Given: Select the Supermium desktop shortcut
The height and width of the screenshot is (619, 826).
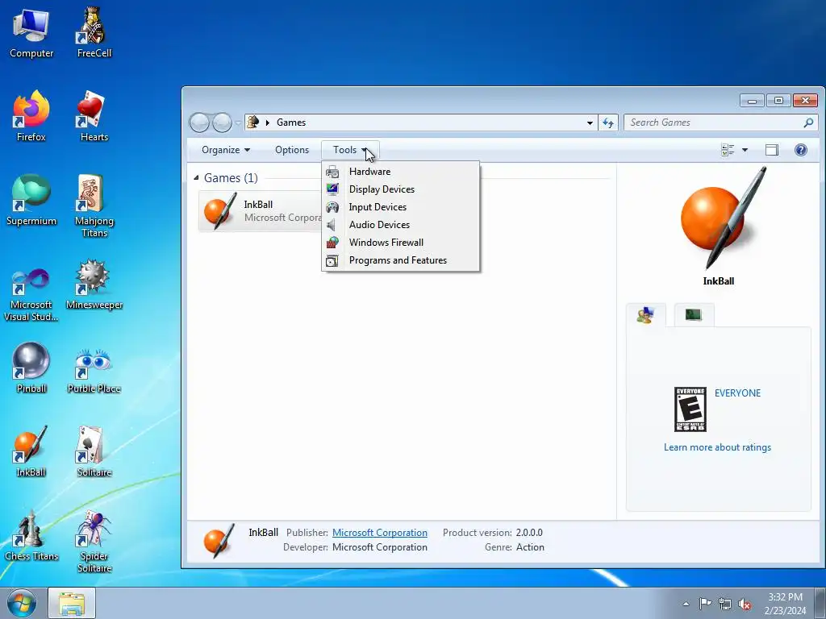Looking at the screenshot, I should coord(31,201).
